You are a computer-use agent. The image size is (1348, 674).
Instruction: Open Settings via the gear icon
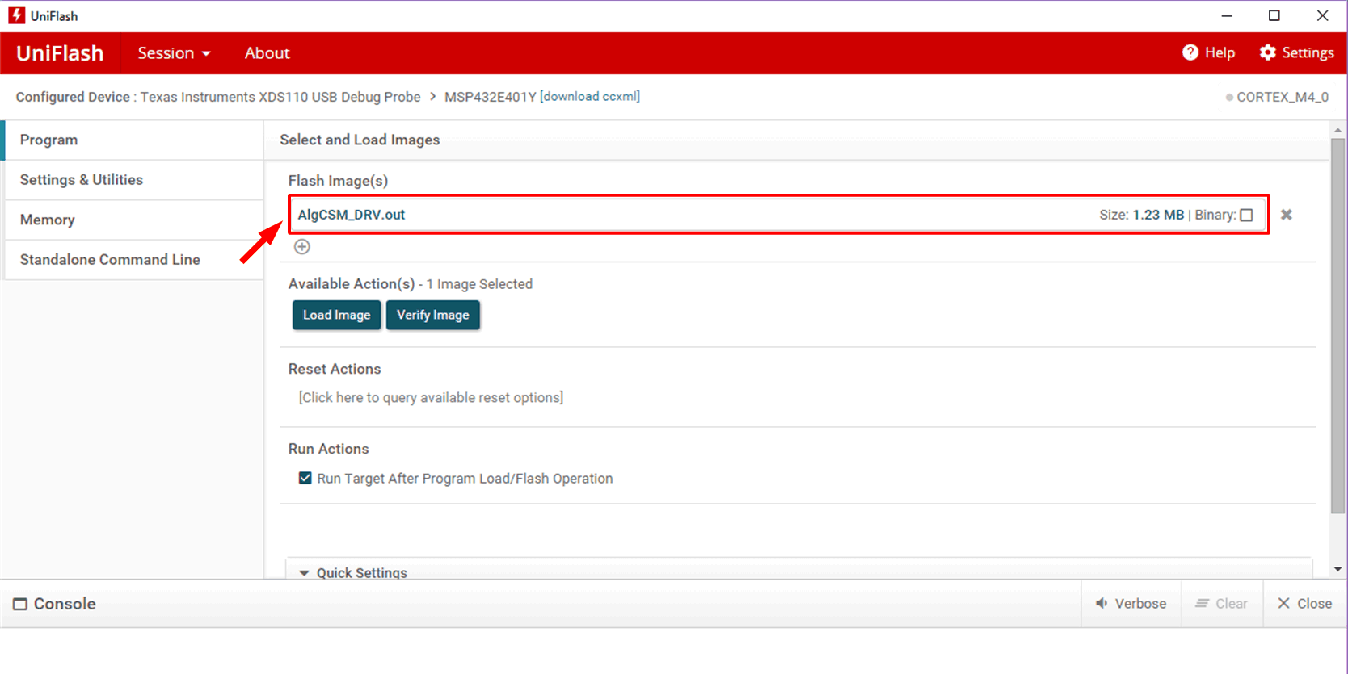[1267, 52]
